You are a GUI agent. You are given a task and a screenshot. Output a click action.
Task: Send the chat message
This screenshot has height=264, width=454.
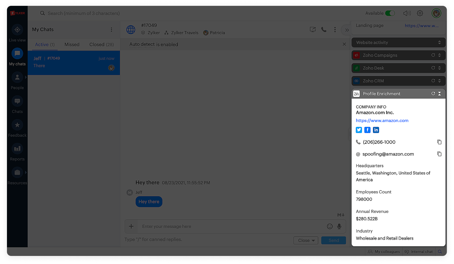[333, 240]
